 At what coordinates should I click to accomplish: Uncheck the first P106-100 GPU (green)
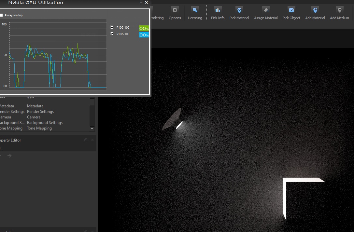point(112,27)
